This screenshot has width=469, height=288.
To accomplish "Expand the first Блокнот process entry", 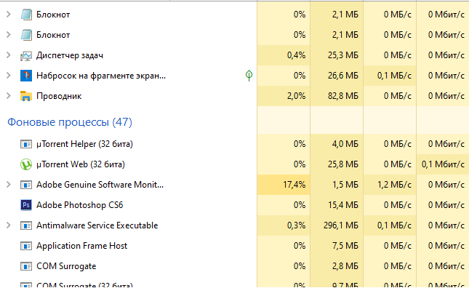I will click(9, 14).
